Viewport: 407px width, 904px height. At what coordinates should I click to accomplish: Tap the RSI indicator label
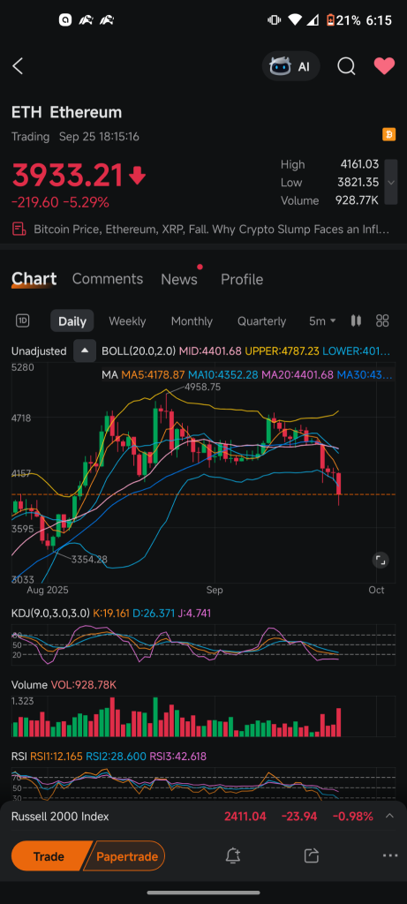19,756
